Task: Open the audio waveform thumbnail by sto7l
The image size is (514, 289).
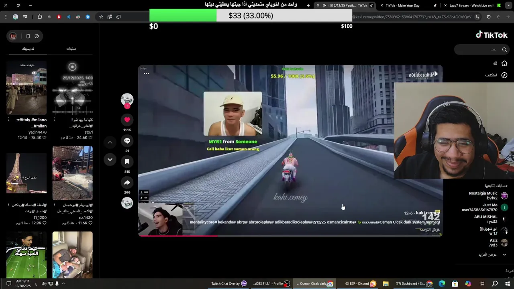Action: point(72,88)
